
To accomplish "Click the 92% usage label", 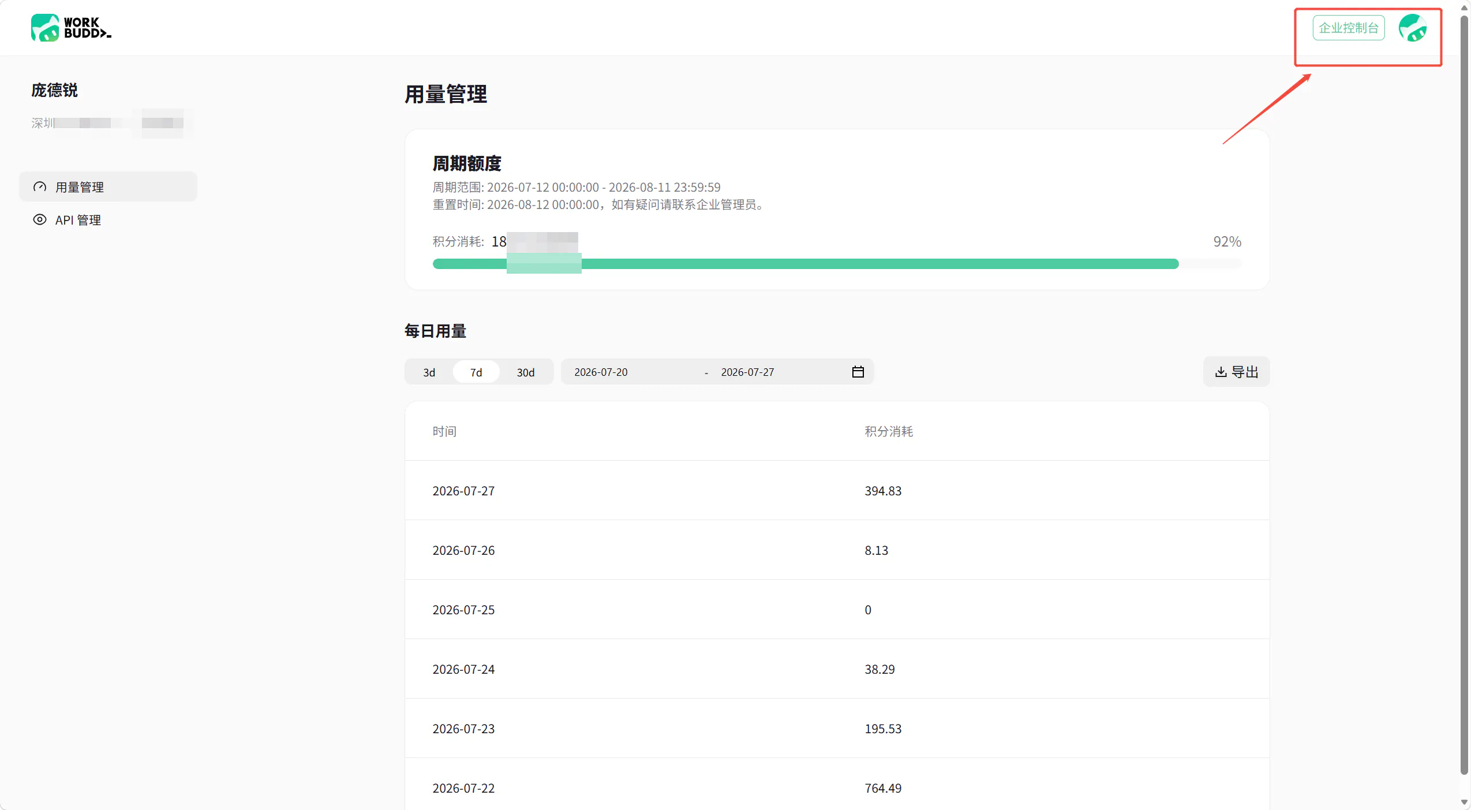I will 1227,241.
